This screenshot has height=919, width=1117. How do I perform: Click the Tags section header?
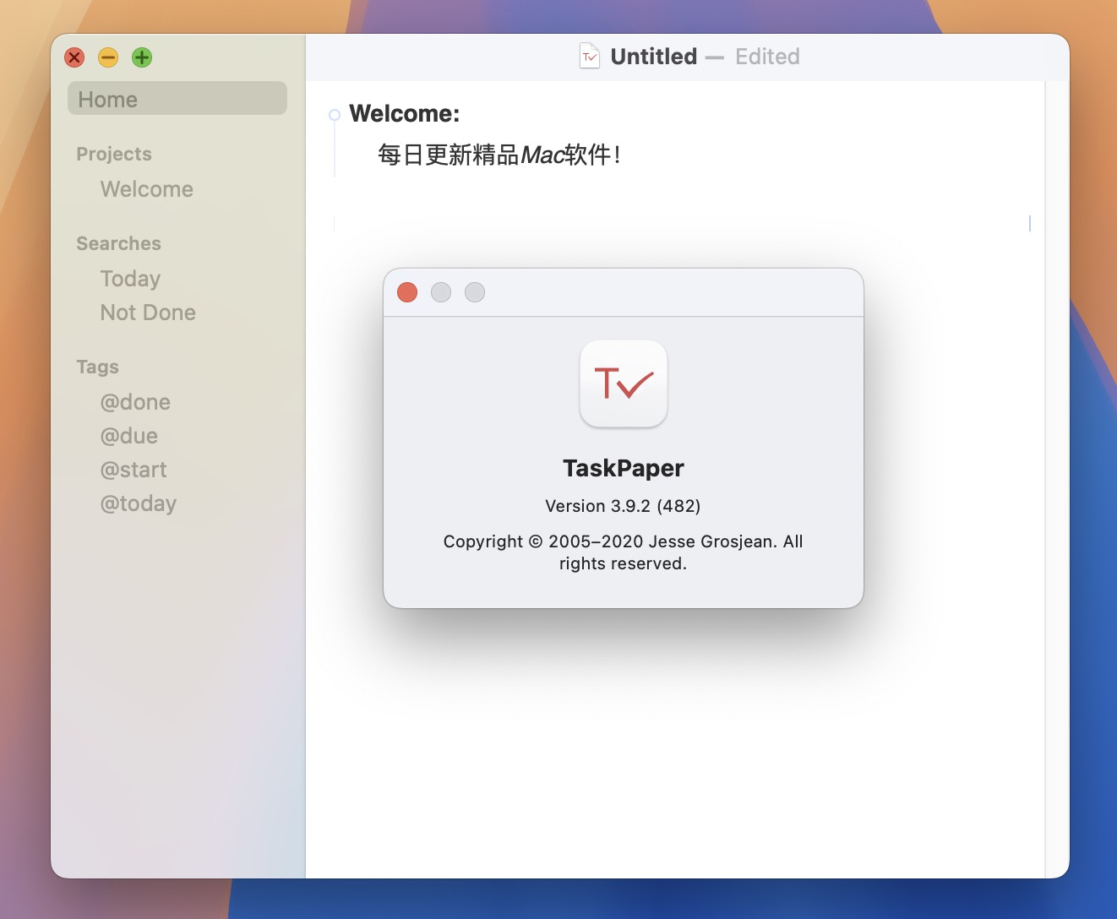tap(97, 367)
